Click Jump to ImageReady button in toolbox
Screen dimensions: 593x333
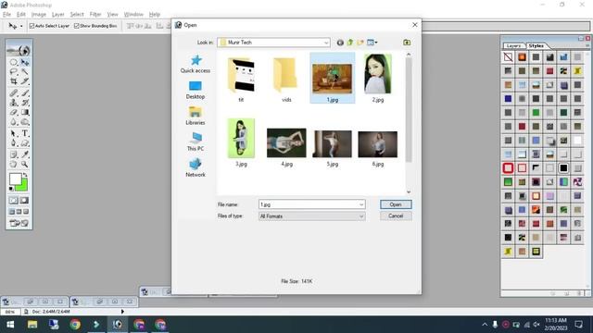19,224
